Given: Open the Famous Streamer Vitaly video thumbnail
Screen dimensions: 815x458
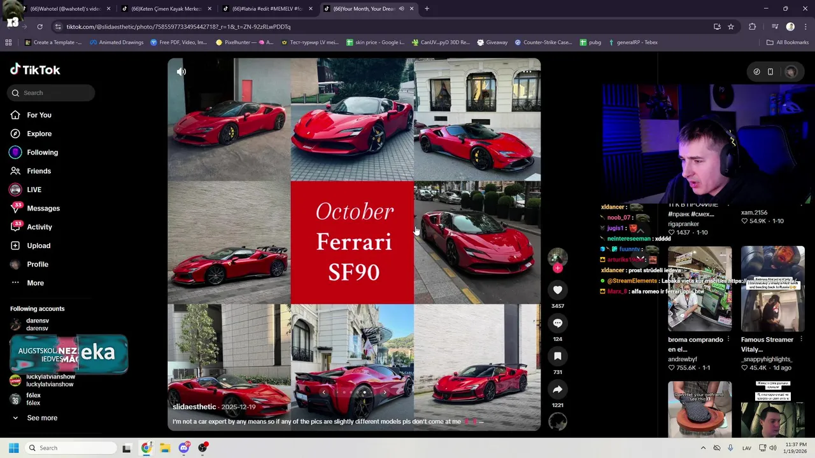Looking at the screenshot, I should 773,289.
